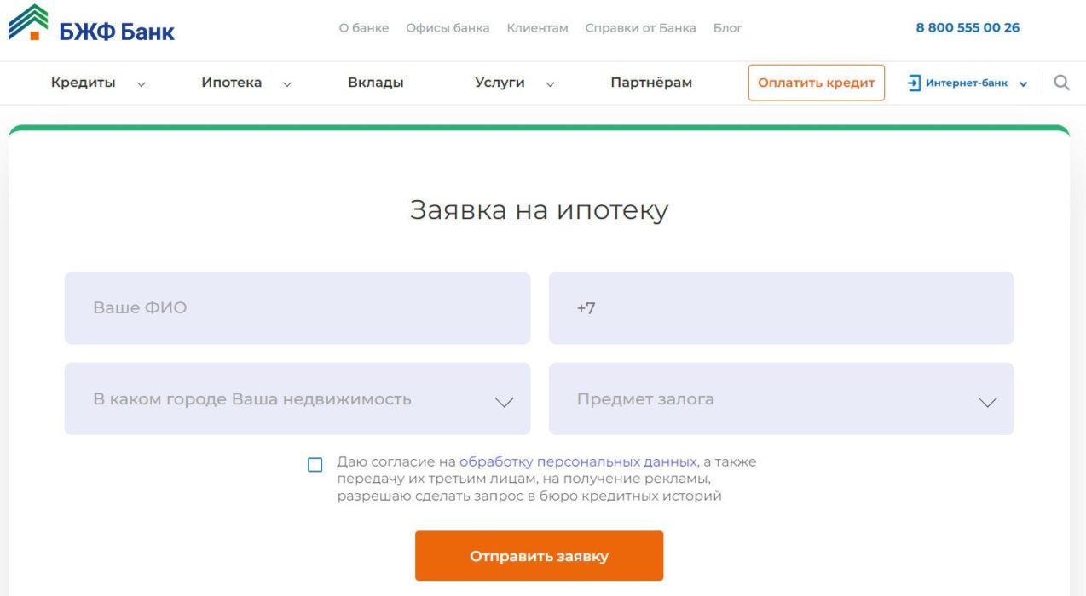Viewport: 1086px width, 596px height.
Task: Toggle consent for data processing agreement
Action: coord(315,464)
